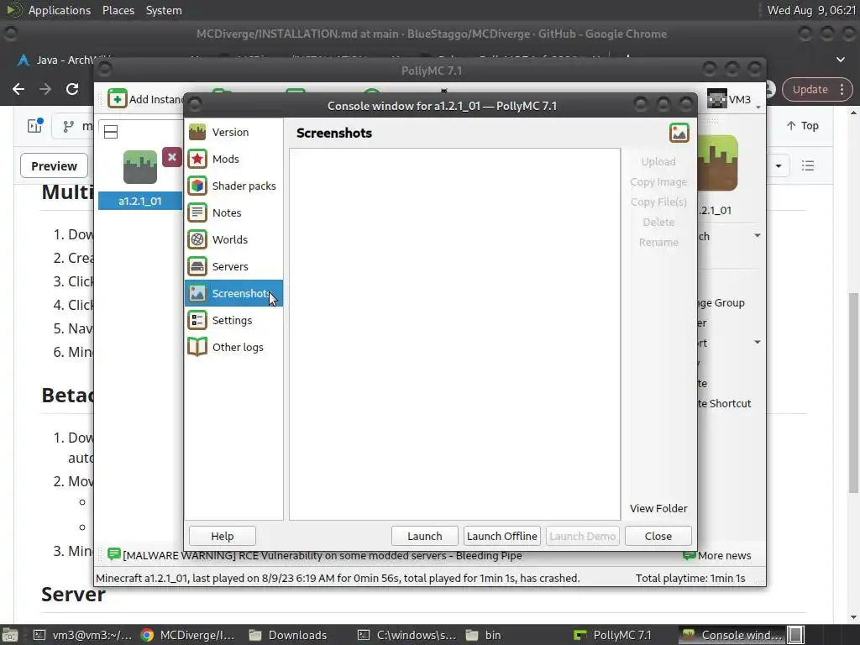Open the Notes page
The image size is (860, 645).
coord(233,212)
